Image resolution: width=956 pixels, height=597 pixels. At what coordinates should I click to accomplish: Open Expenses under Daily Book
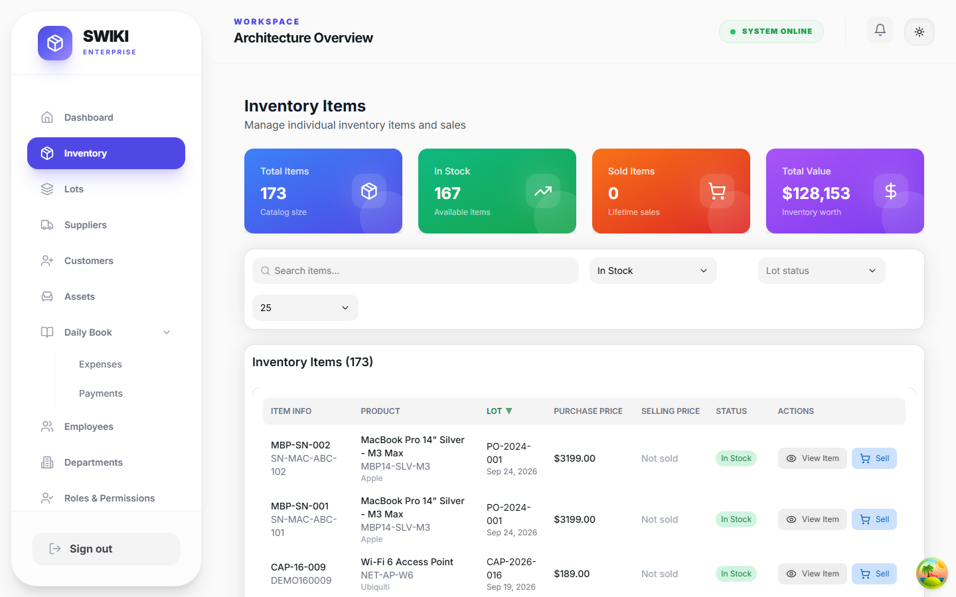100,364
